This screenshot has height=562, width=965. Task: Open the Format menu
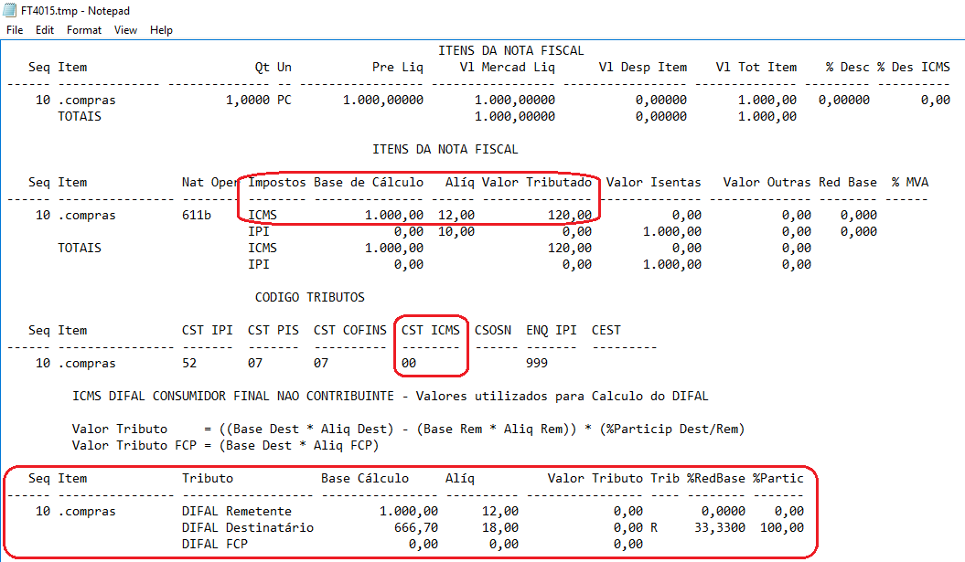[84, 30]
